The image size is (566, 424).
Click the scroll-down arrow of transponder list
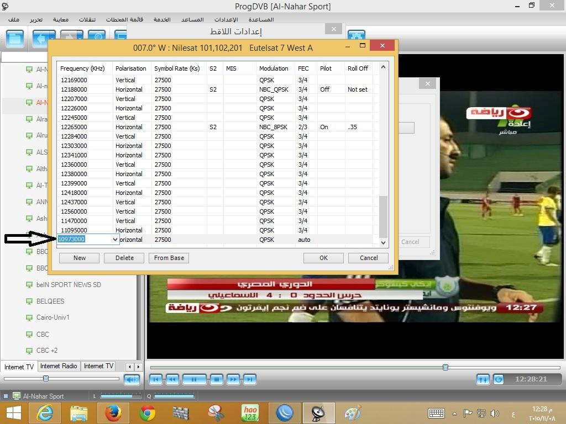(x=384, y=243)
